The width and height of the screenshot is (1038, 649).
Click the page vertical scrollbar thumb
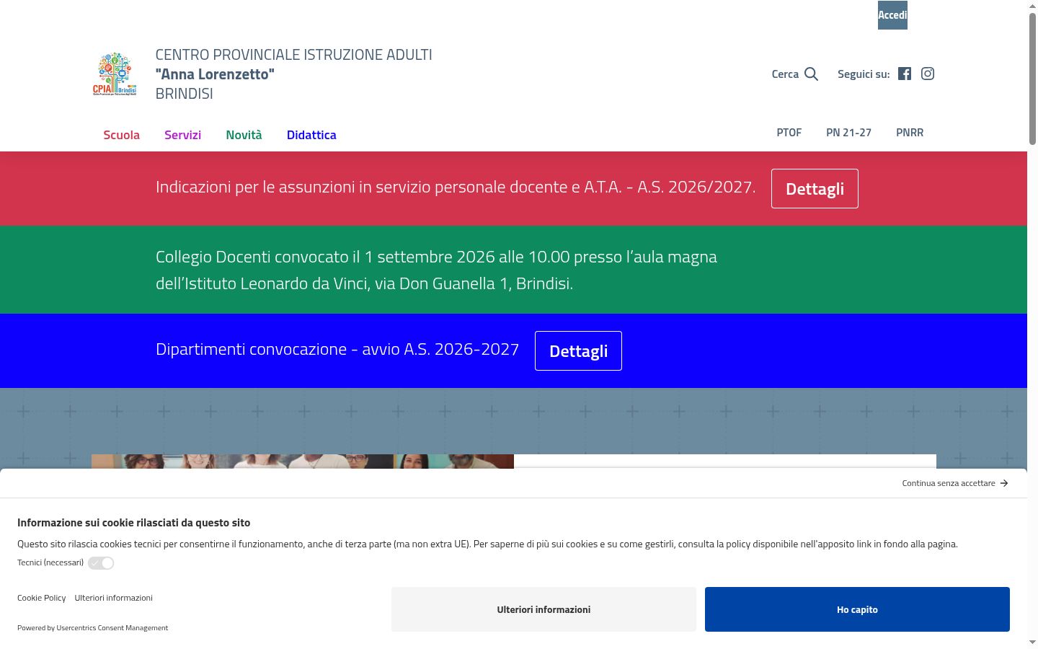[1032, 79]
